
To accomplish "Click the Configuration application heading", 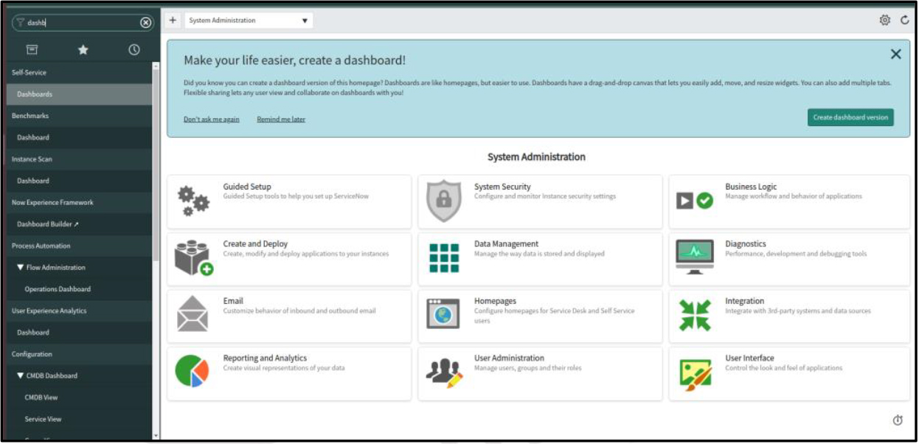I will click(x=80, y=354).
